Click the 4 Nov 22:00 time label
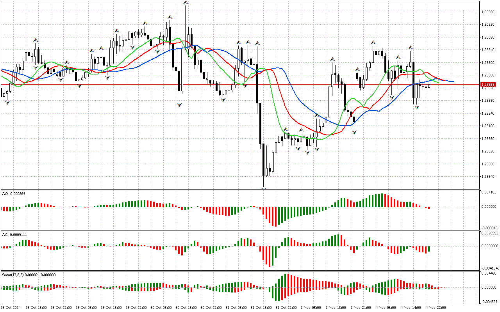 point(436,308)
